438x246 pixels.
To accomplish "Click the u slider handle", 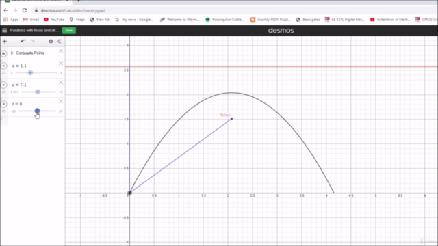I will pyautogui.click(x=38, y=92).
